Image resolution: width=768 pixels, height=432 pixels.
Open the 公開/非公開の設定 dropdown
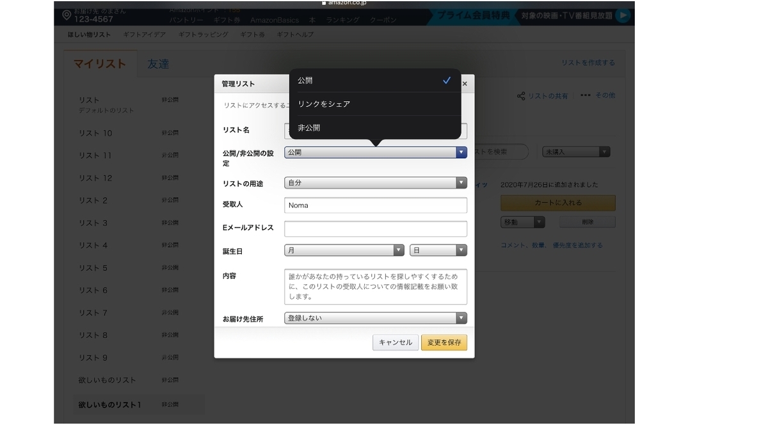tap(376, 152)
